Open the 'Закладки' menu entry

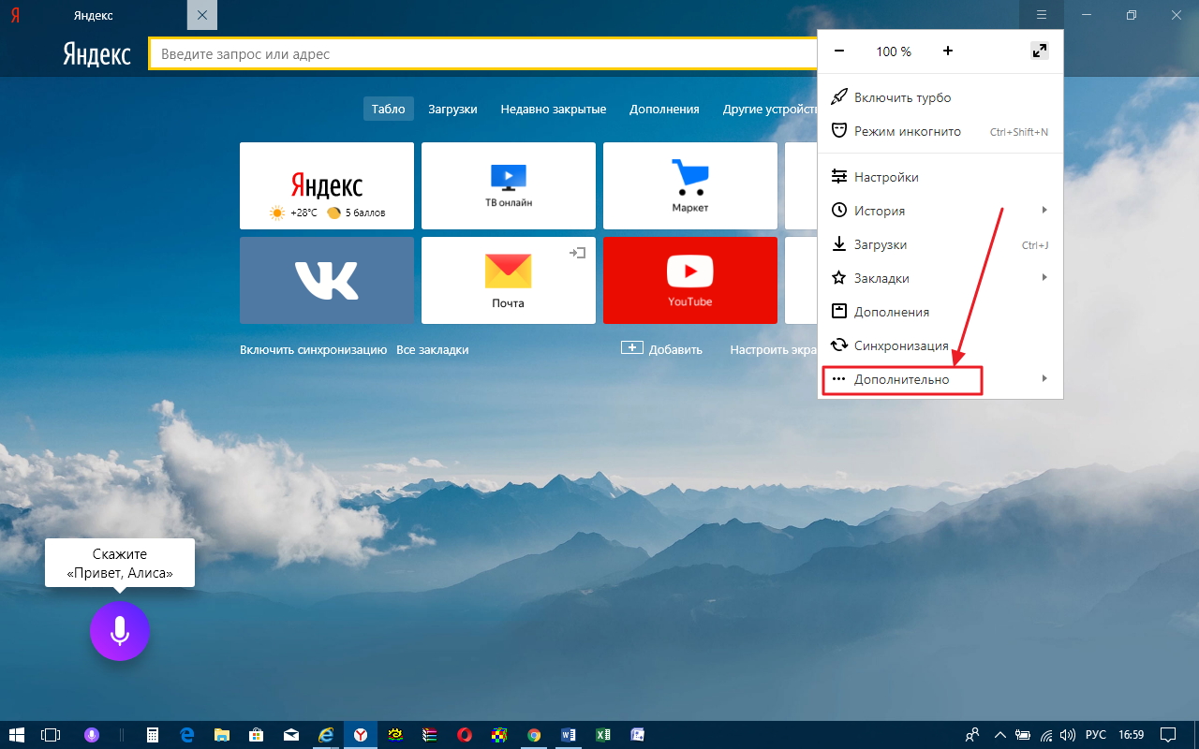click(x=940, y=278)
